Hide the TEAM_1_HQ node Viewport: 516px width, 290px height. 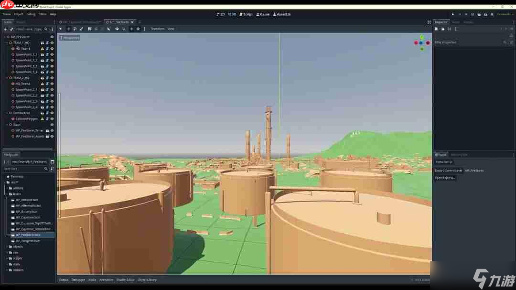(52, 43)
